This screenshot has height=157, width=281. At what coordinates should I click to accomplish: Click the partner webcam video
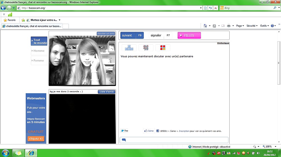point(82,61)
